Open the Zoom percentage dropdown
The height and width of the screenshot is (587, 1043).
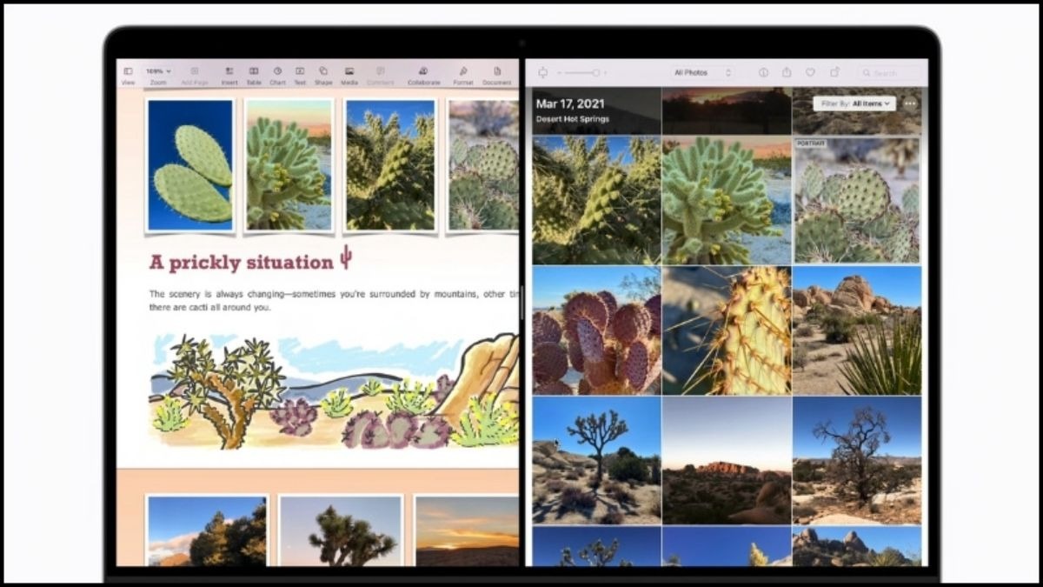(x=157, y=71)
